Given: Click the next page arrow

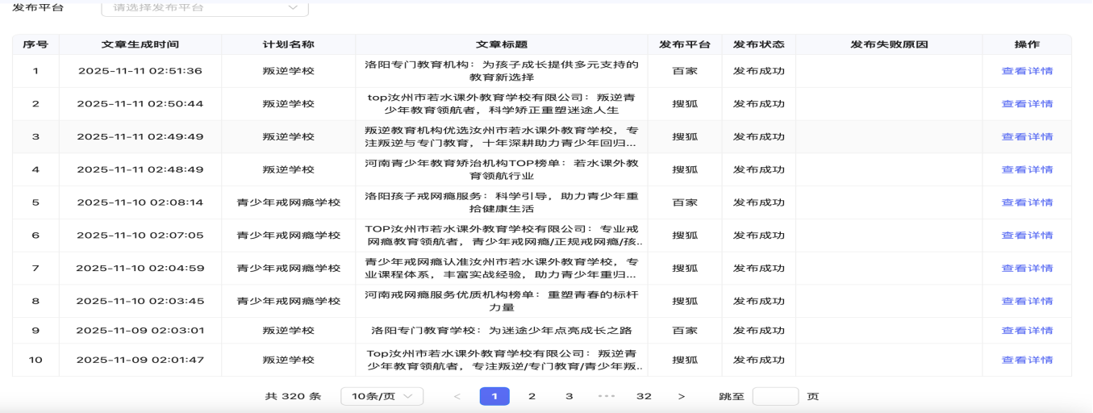Looking at the screenshot, I should pos(682,396).
